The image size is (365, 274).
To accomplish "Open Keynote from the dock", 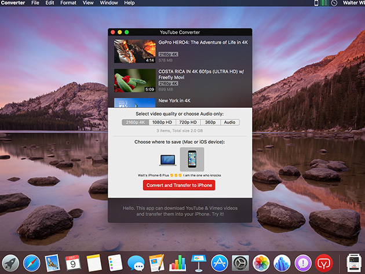I will (x=198, y=263).
